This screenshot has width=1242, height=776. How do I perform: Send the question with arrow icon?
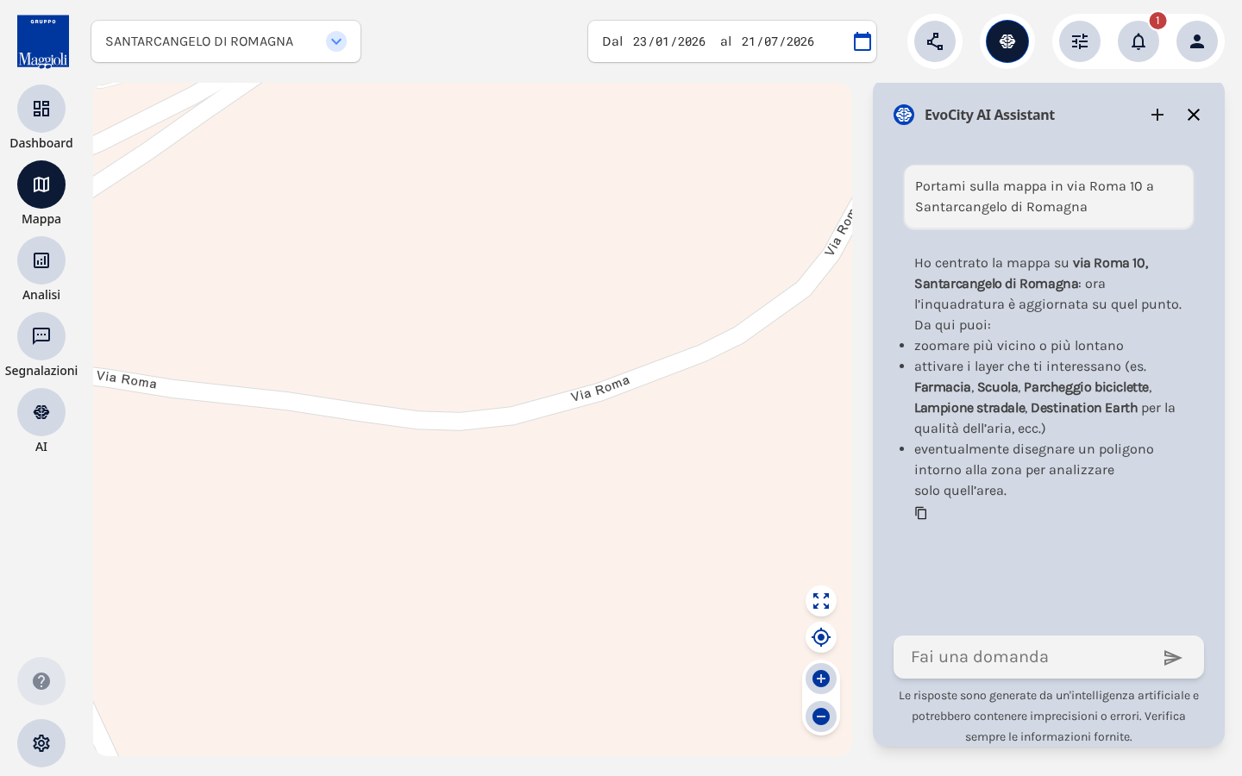(1173, 658)
